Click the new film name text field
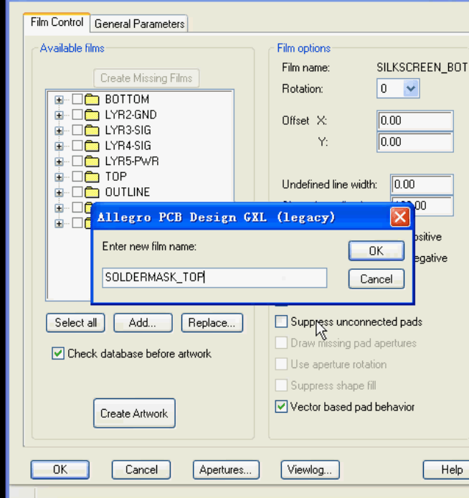 [214, 278]
